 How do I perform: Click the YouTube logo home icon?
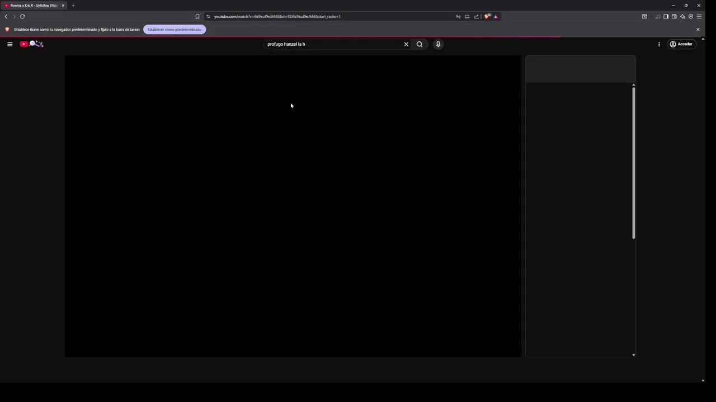point(32,44)
